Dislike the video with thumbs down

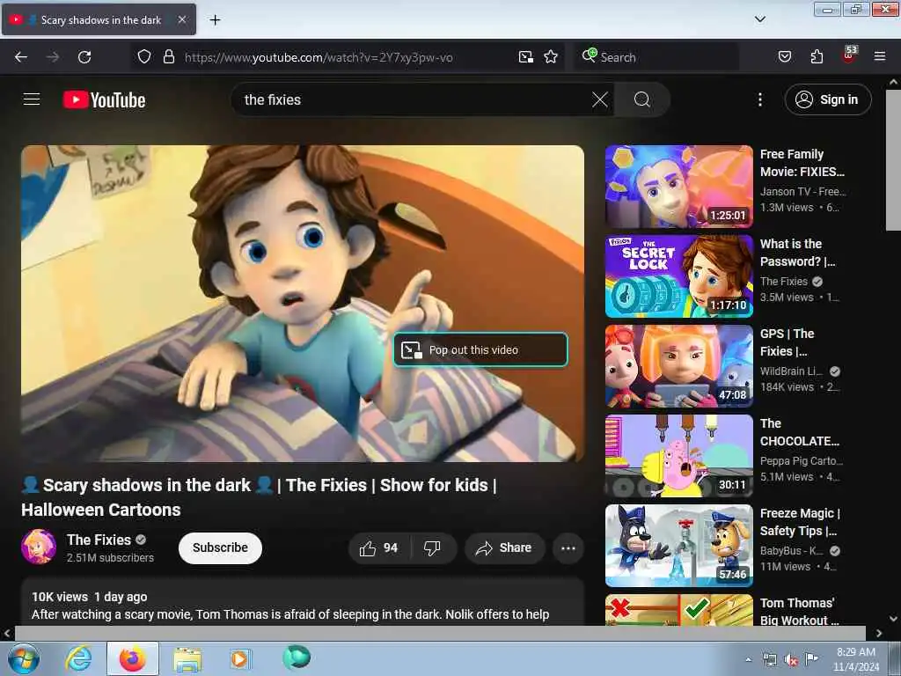pyautogui.click(x=432, y=547)
